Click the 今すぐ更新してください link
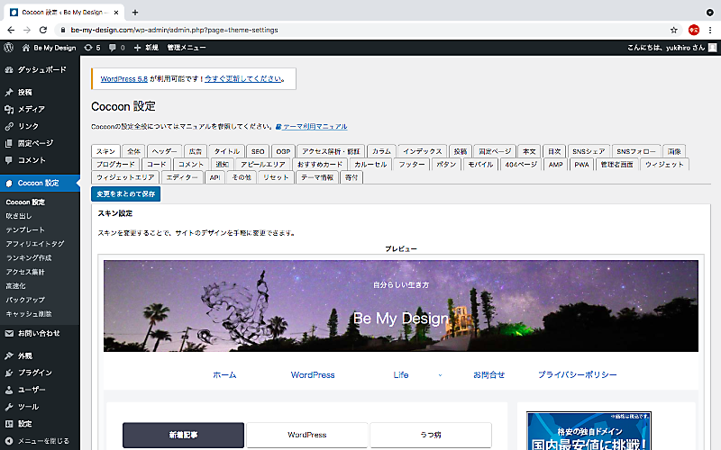Viewport: 721px width, 450px height. pos(243,79)
